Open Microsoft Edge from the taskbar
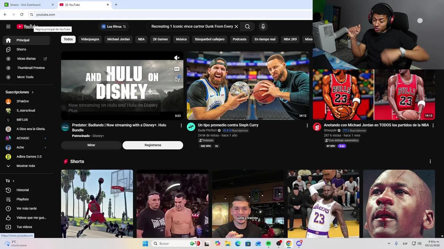This screenshot has height=249, width=444. pyautogui.click(x=238, y=244)
